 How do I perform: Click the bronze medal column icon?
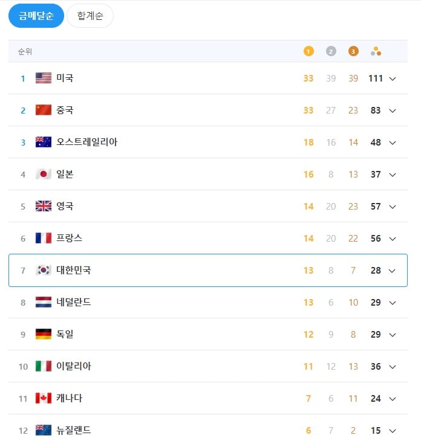click(353, 51)
